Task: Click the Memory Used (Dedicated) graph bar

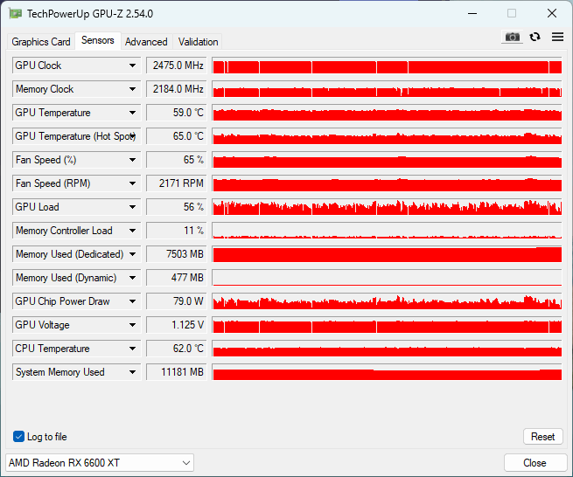Action: (x=387, y=254)
